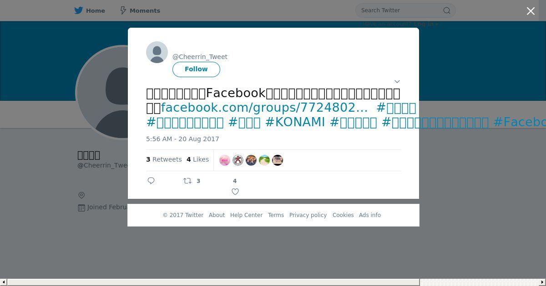Click the reply speech bubble icon

(x=151, y=181)
